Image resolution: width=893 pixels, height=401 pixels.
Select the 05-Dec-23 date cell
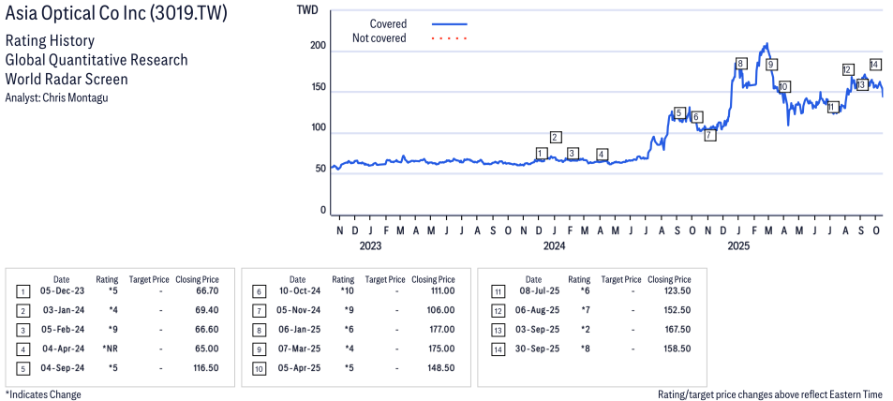pos(61,292)
